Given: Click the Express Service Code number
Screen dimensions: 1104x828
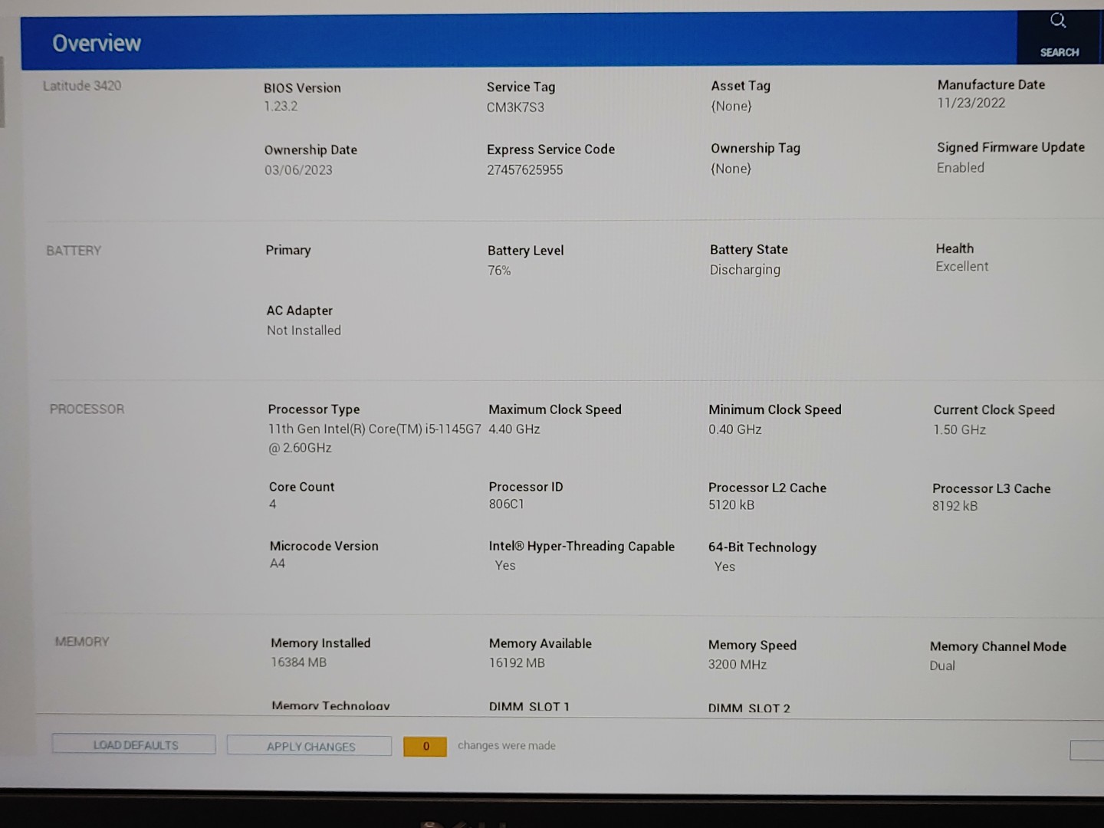Looking at the screenshot, I should [524, 170].
